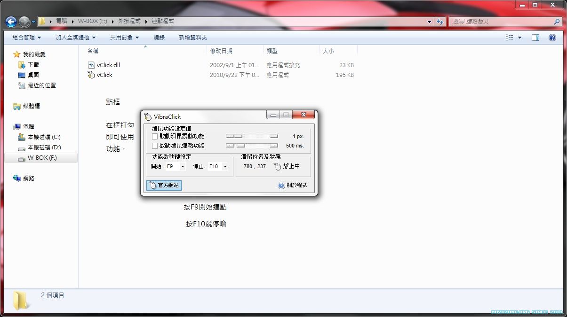
Task: Select the vClick.dll file icon
Action: pos(91,65)
